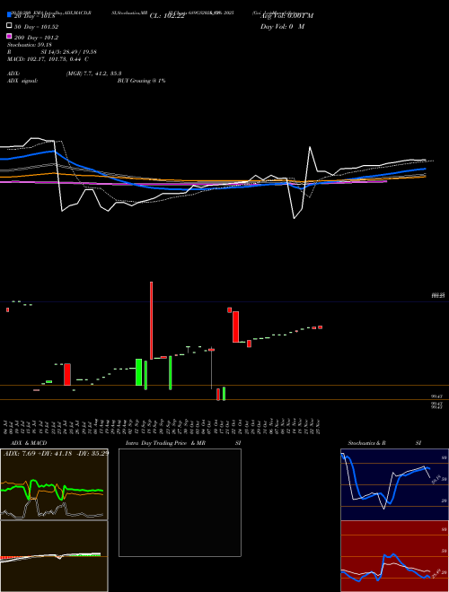
Task: Open the blue Stochastics mini chart
Action: pos(394,484)
